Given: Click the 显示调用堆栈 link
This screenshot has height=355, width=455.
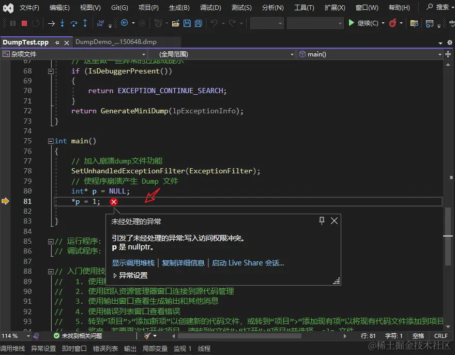Looking at the screenshot, I should click(133, 263).
